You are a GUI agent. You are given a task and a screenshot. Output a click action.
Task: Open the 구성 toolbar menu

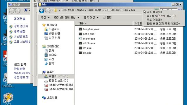pos(45,17)
